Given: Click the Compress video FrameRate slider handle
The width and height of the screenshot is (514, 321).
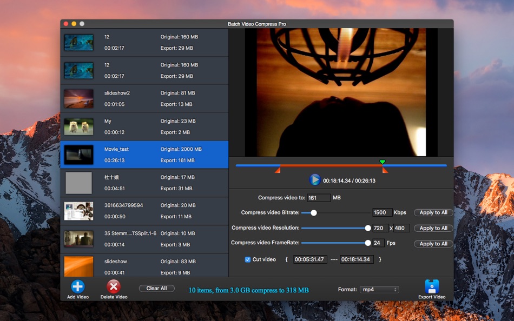Looking at the screenshot, I should (368, 243).
